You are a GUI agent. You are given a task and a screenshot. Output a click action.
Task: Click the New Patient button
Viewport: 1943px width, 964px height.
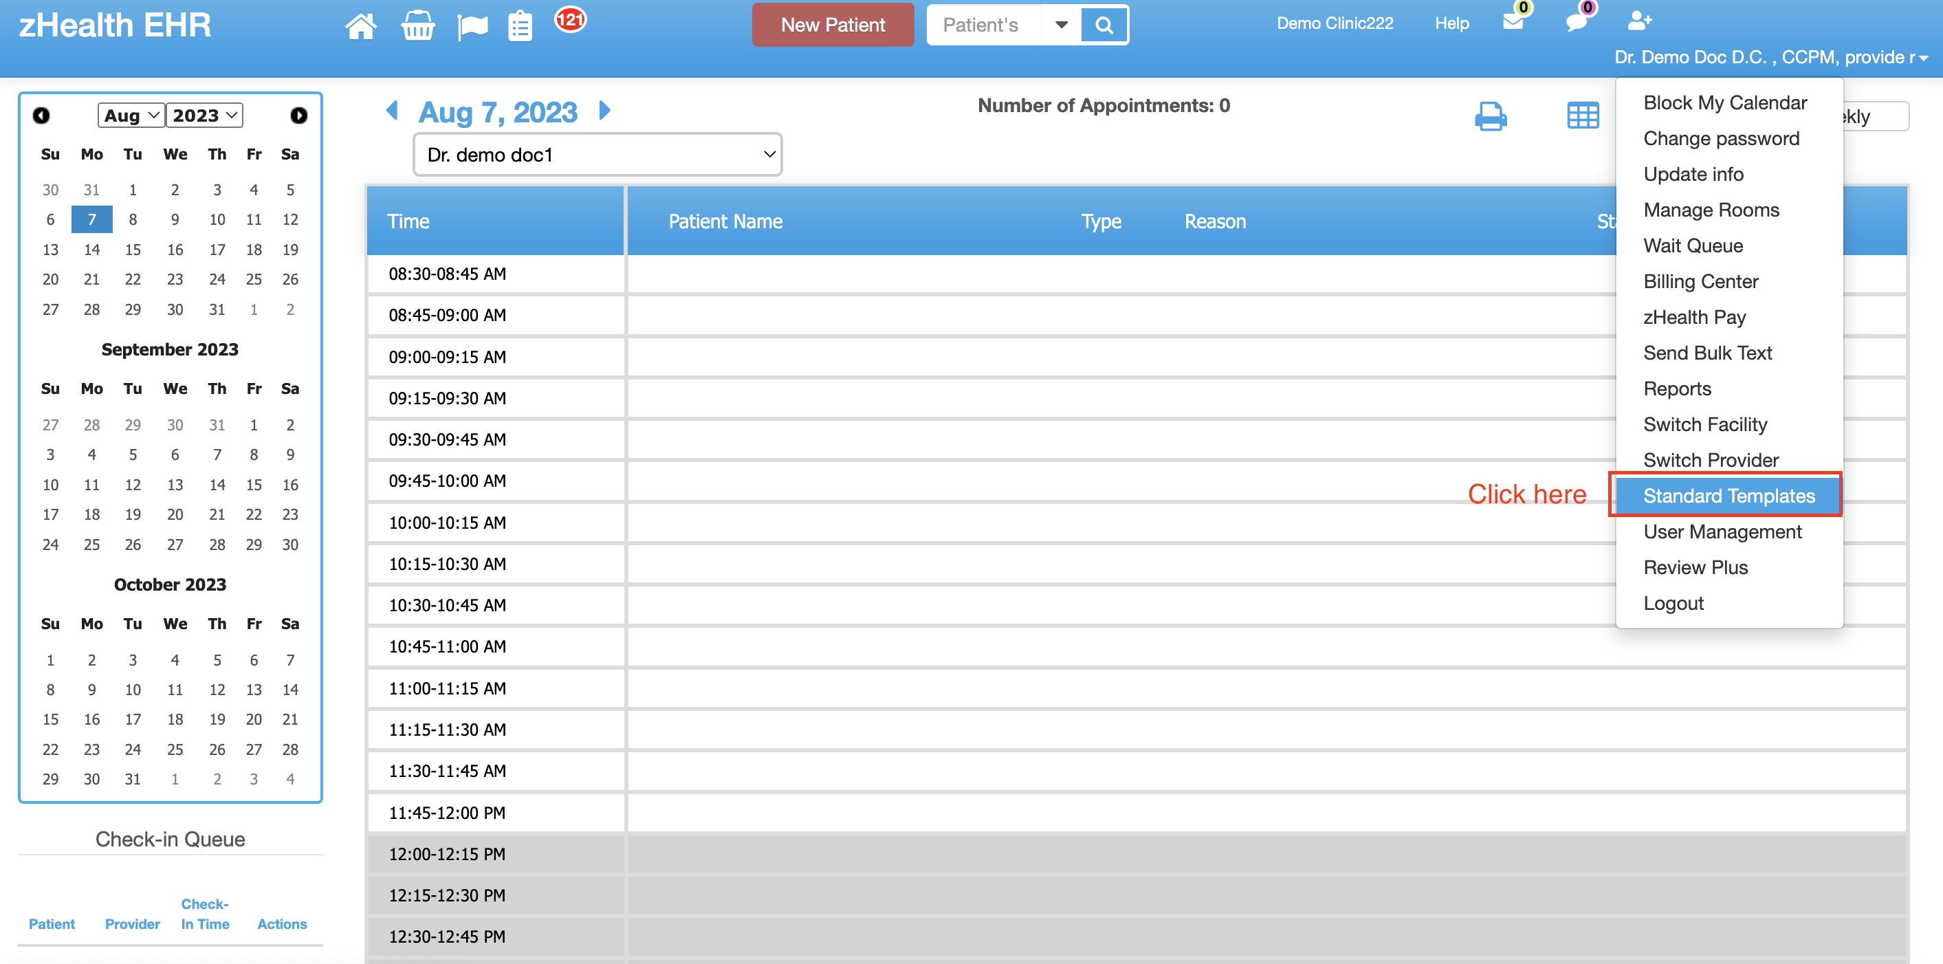coord(833,25)
